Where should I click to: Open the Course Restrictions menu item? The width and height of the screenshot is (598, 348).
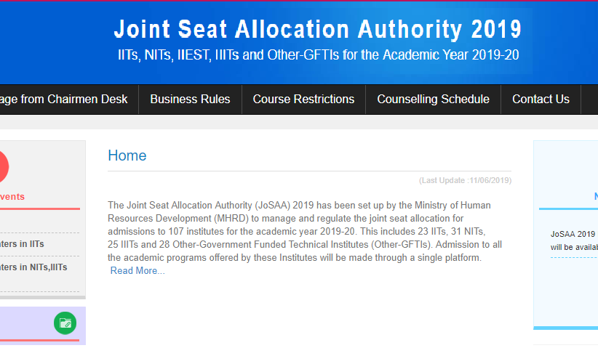click(303, 100)
